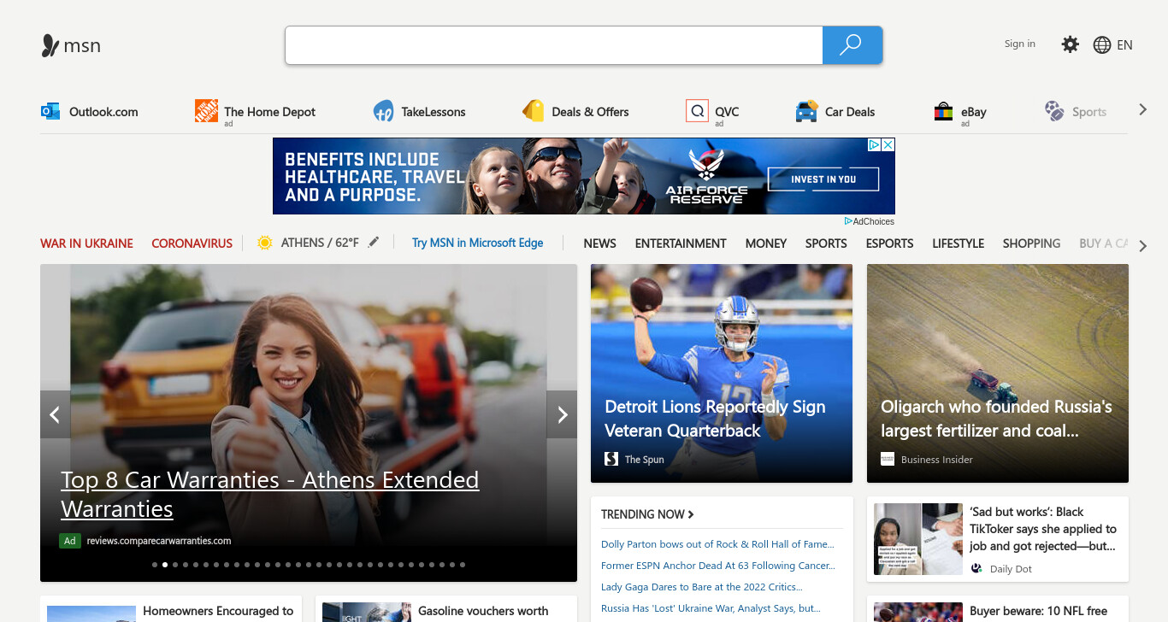Open the ESPORTS tab
The image size is (1168, 622).
coord(889,244)
